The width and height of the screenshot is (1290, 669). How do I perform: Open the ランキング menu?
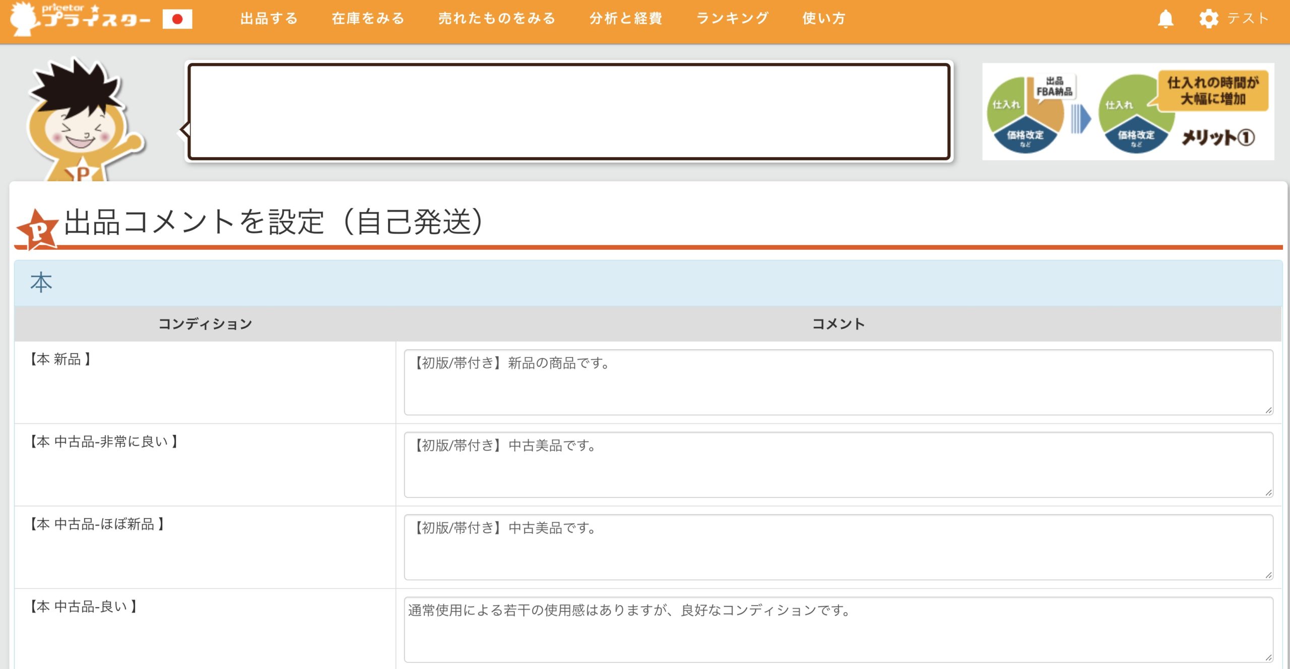pos(733,19)
